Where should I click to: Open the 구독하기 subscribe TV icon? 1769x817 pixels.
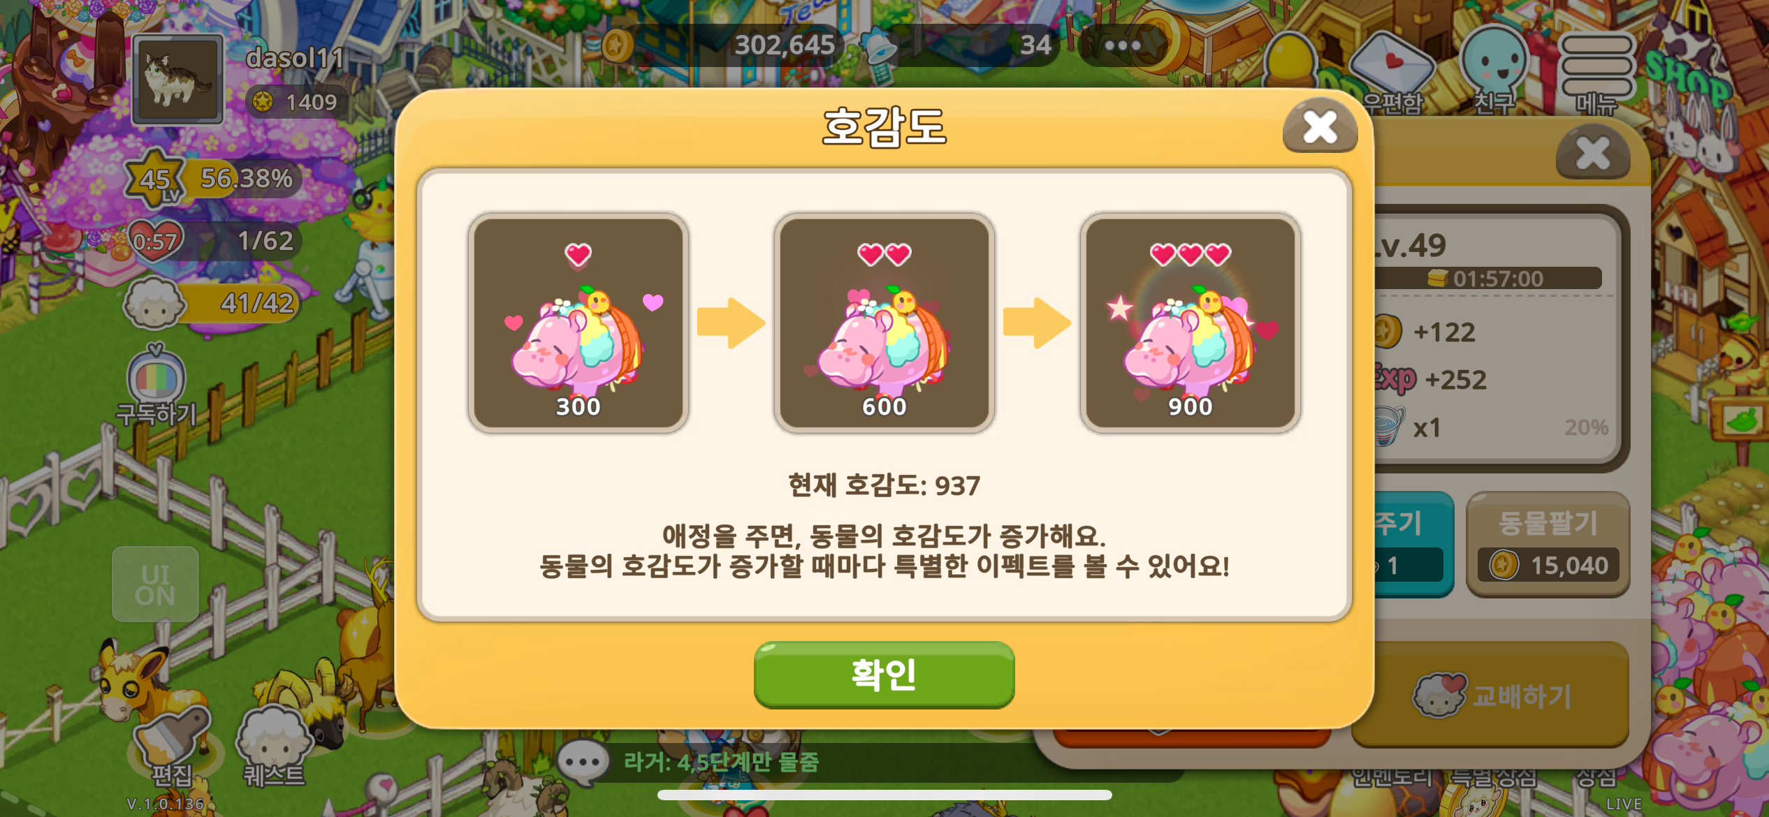pyautogui.click(x=156, y=386)
